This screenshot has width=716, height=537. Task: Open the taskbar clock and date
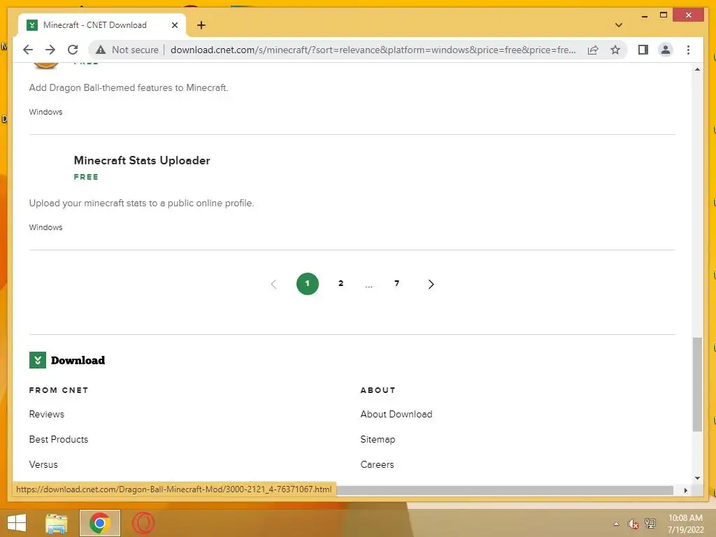click(685, 524)
